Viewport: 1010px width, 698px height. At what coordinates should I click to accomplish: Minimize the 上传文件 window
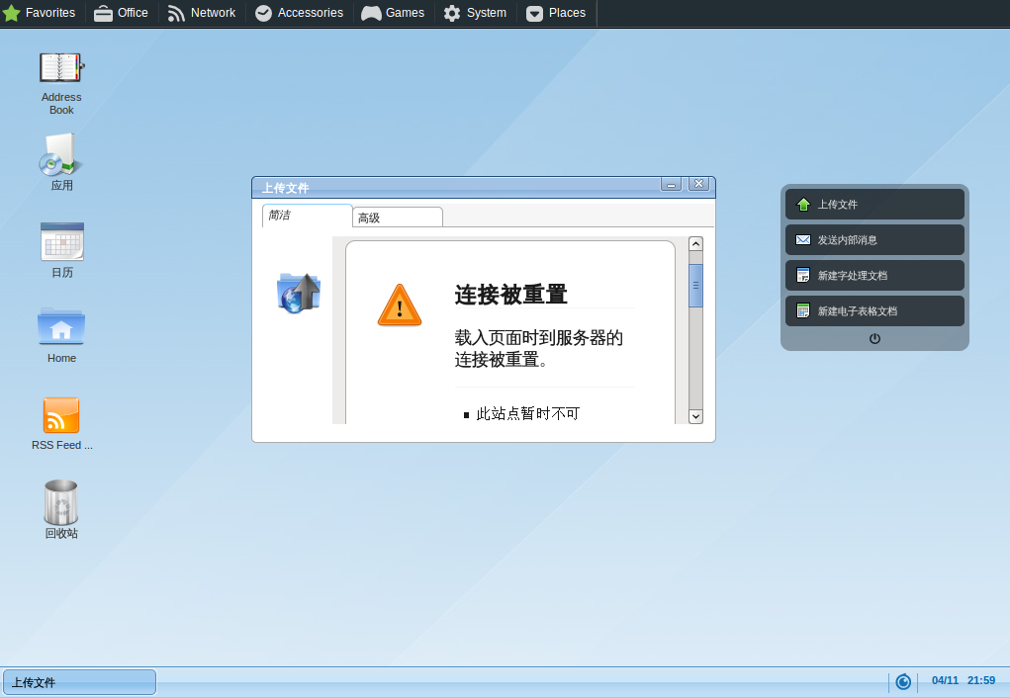coord(671,185)
